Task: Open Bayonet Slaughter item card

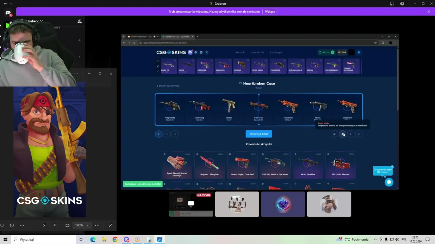Action: coord(209,165)
